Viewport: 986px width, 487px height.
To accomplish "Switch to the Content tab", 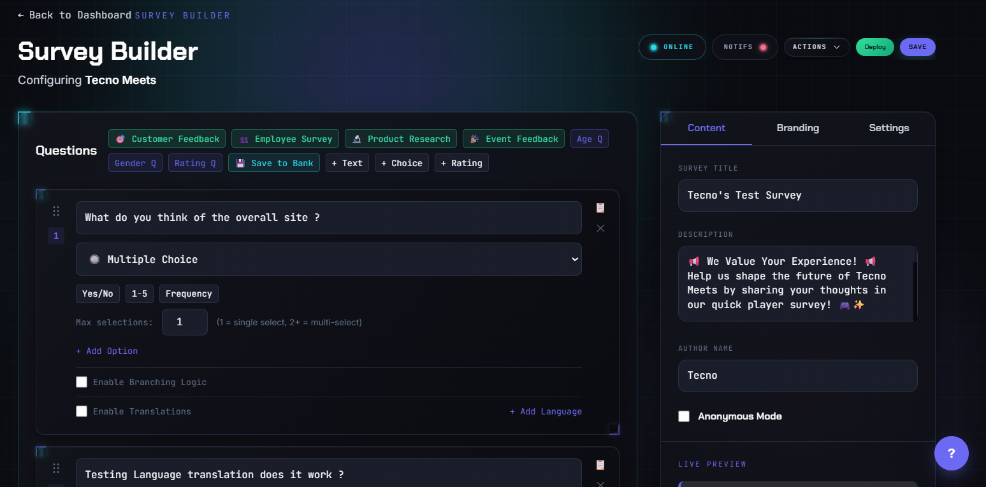I will (x=706, y=128).
